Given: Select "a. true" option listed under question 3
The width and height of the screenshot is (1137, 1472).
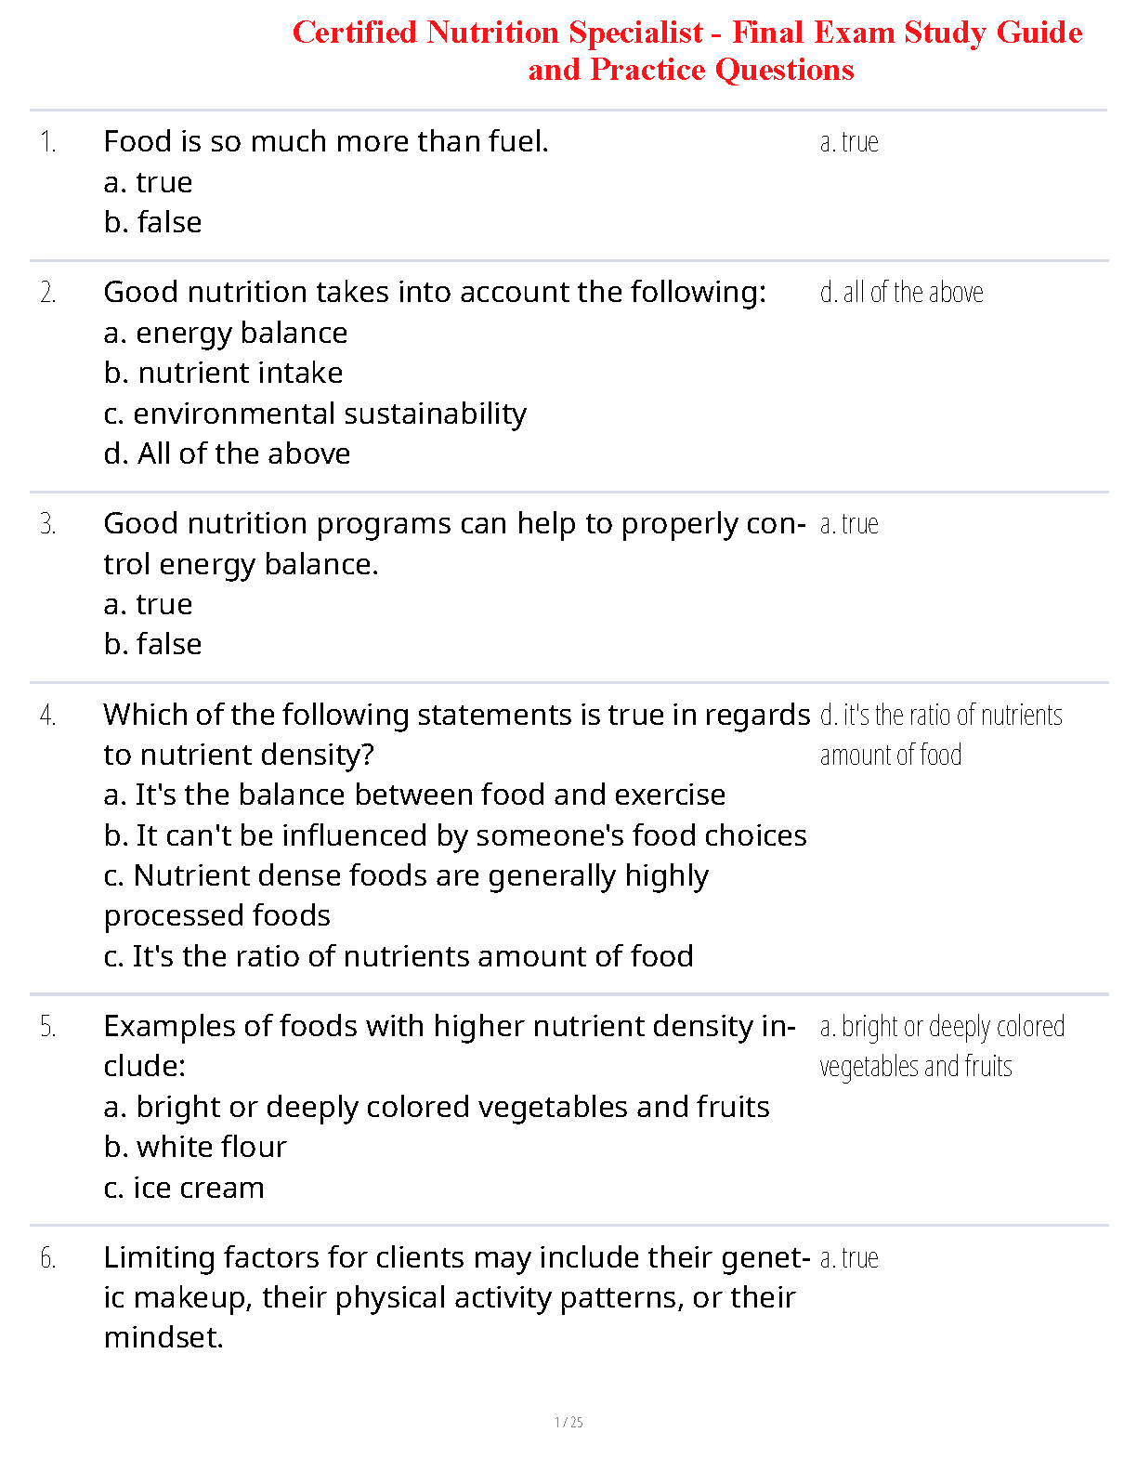Looking at the screenshot, I should pos(148,604).
